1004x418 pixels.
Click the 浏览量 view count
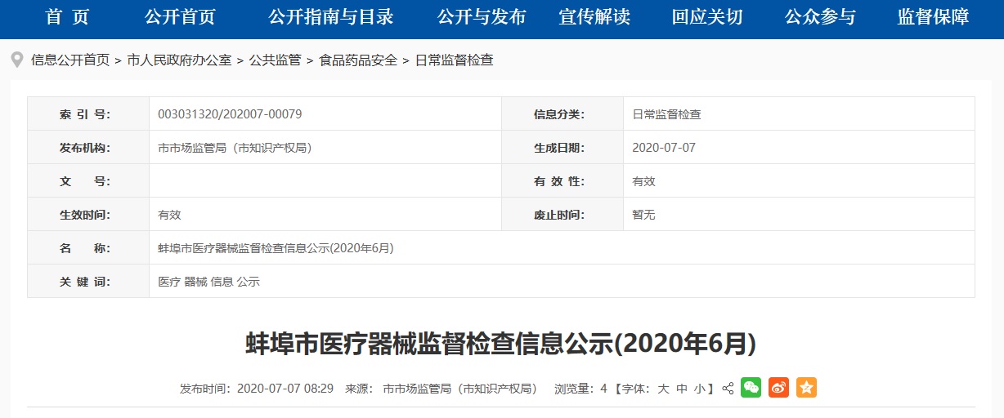[x=580, y=389]
